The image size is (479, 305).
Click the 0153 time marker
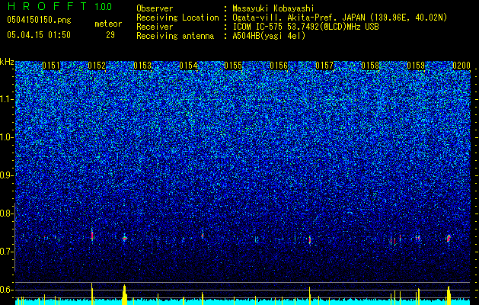pyautogui.click(x=142, y=66)
